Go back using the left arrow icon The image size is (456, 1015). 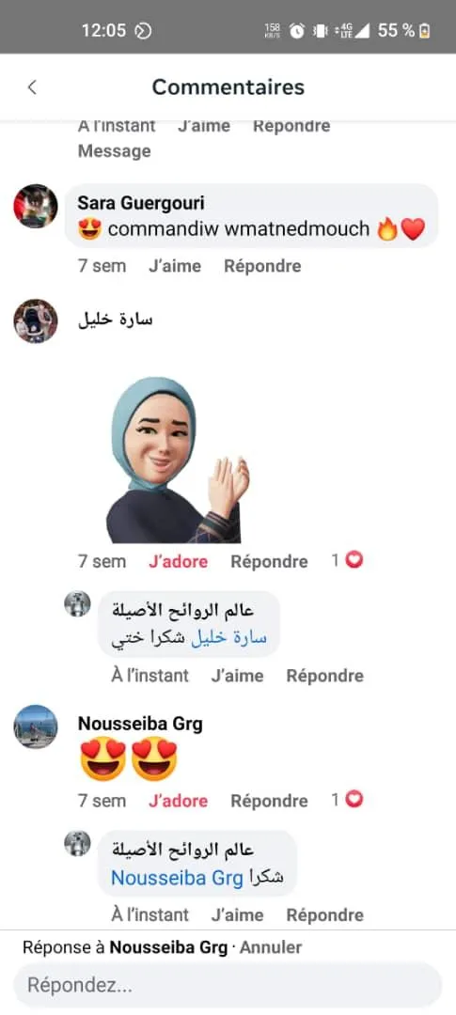click(x=32, y=87)
